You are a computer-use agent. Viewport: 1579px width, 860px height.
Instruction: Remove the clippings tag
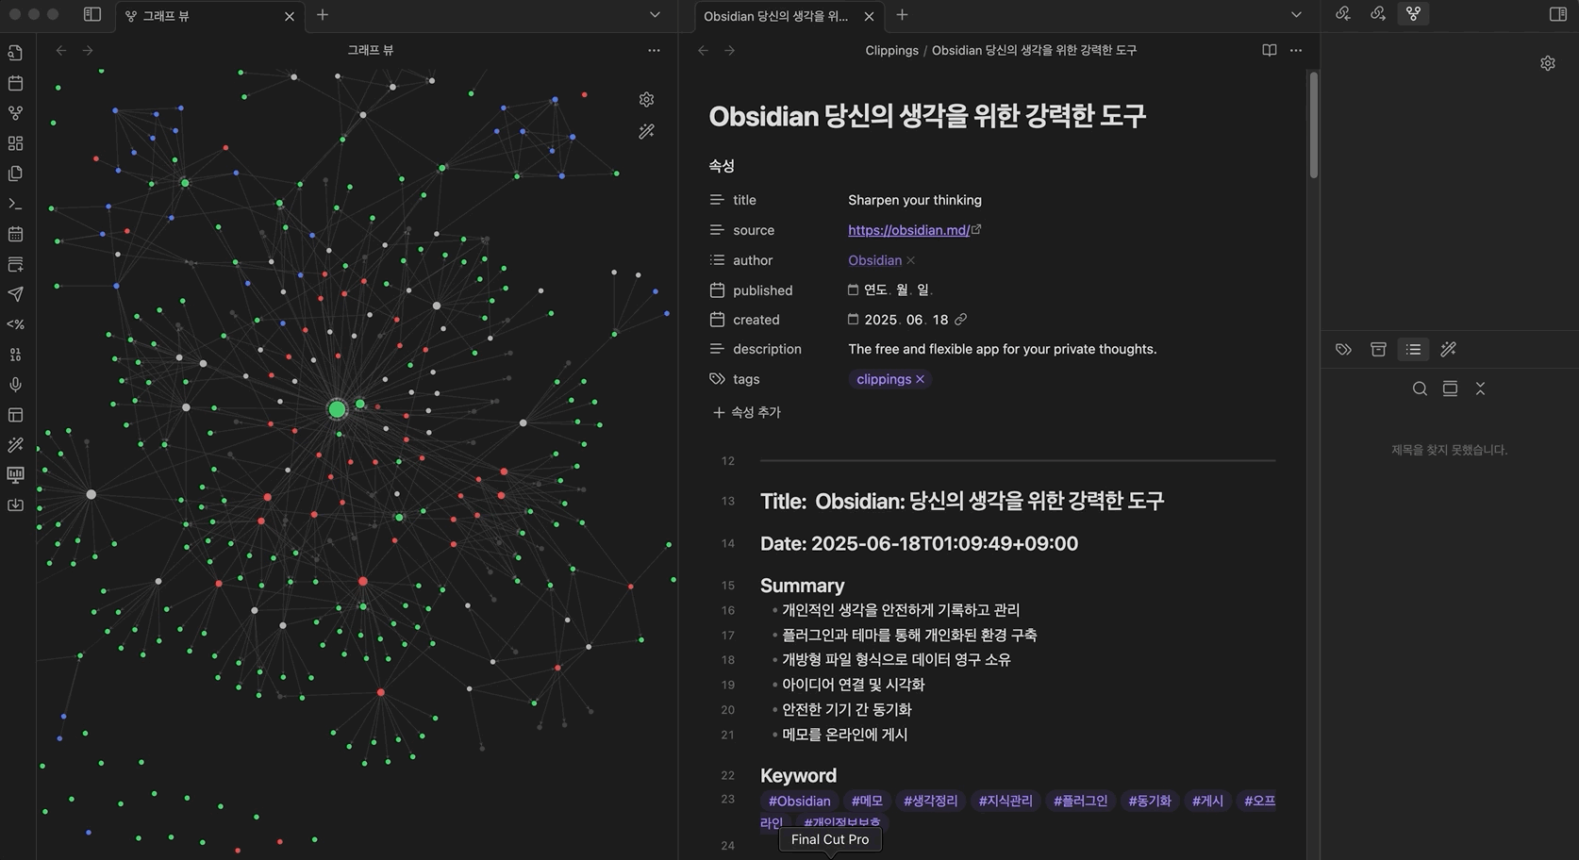(920, 379)
